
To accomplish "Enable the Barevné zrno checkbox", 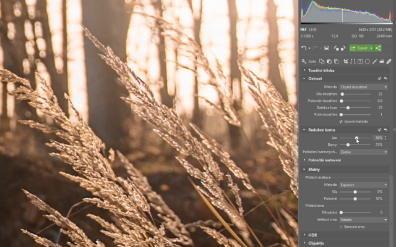I will tap(341, 227).
